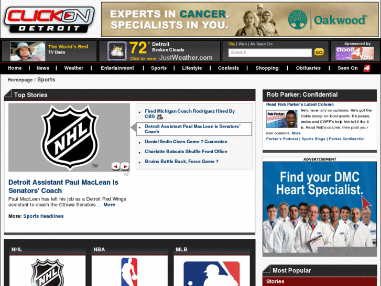
Task: Click the broken clouds weather icon
Action: 117,51
